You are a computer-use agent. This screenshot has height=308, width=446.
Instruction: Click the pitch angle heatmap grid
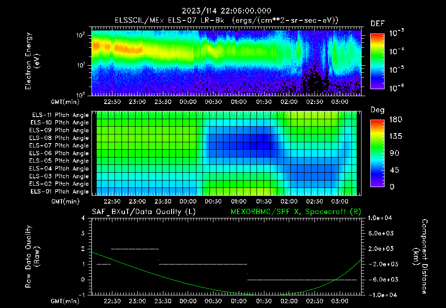tap(226, 153)
